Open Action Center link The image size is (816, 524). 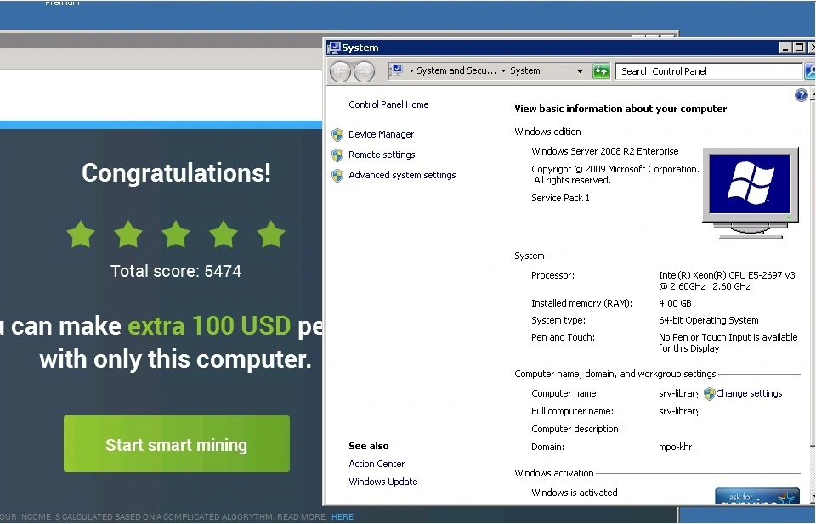[377, 464]
